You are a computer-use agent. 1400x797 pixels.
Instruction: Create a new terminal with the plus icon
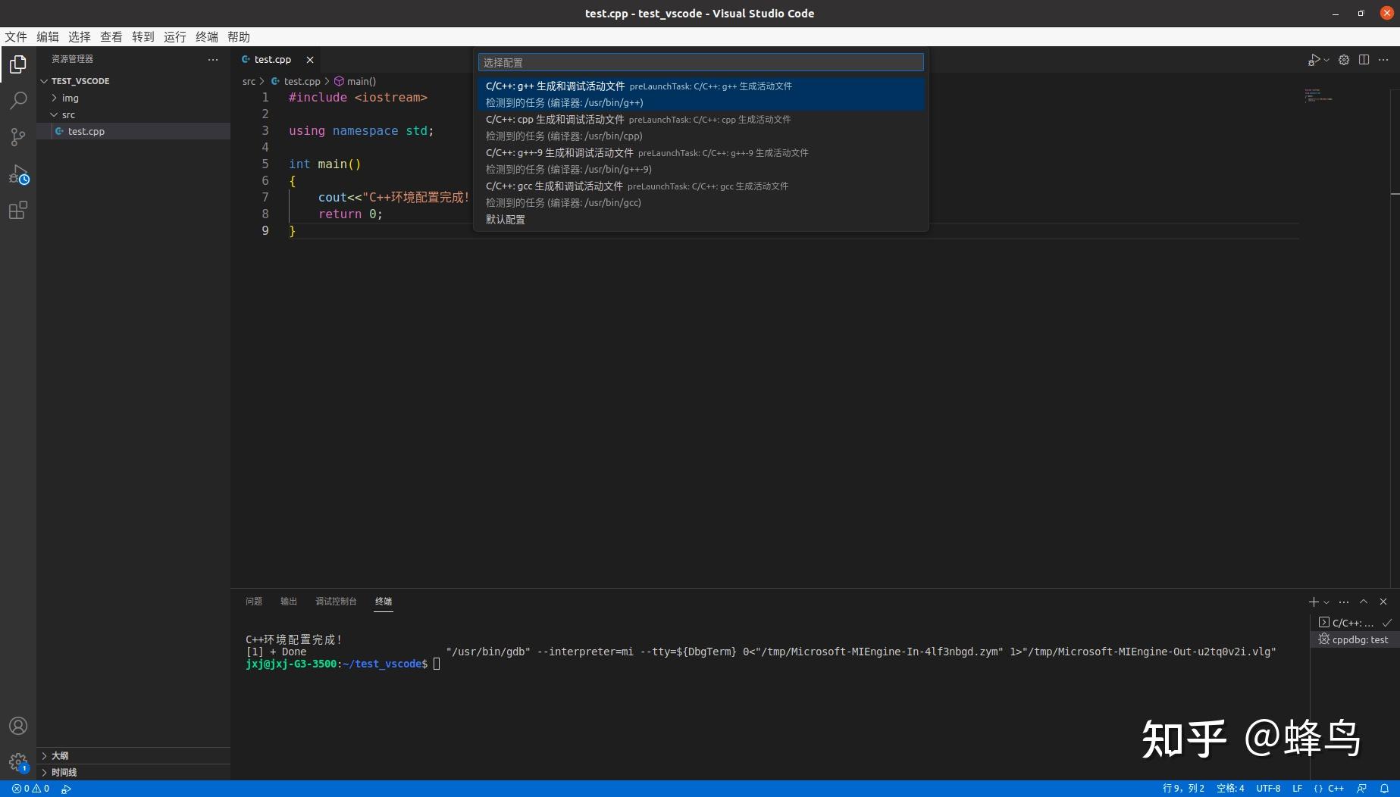(1313, 602)
